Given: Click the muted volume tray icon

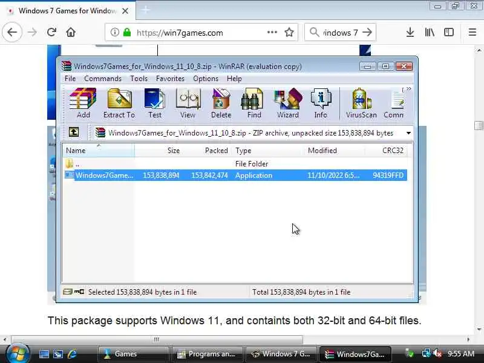Looking at the screenshot, I should coord(437,353).
